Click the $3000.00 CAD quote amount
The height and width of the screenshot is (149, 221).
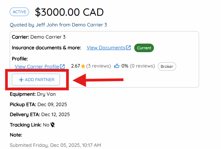coord(69,12)
